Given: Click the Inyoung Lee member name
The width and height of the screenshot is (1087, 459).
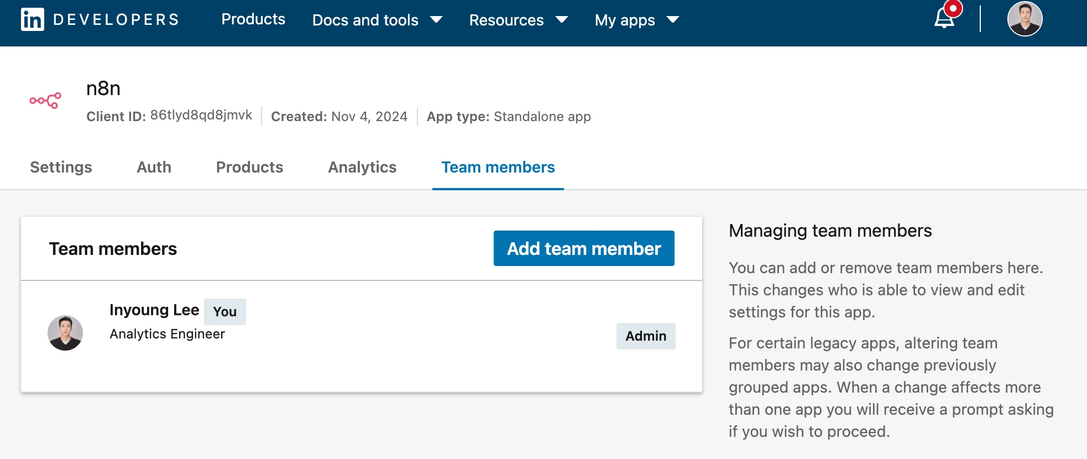Looking at the screenshot, I should [x=154, y=310].
